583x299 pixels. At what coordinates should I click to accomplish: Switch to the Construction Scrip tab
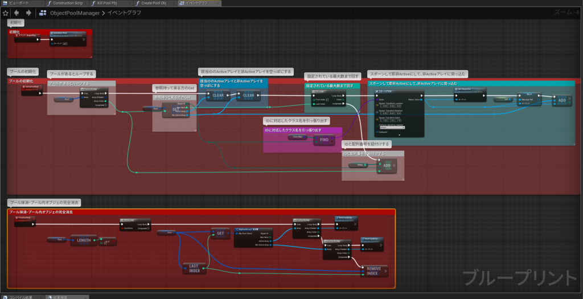67,3
